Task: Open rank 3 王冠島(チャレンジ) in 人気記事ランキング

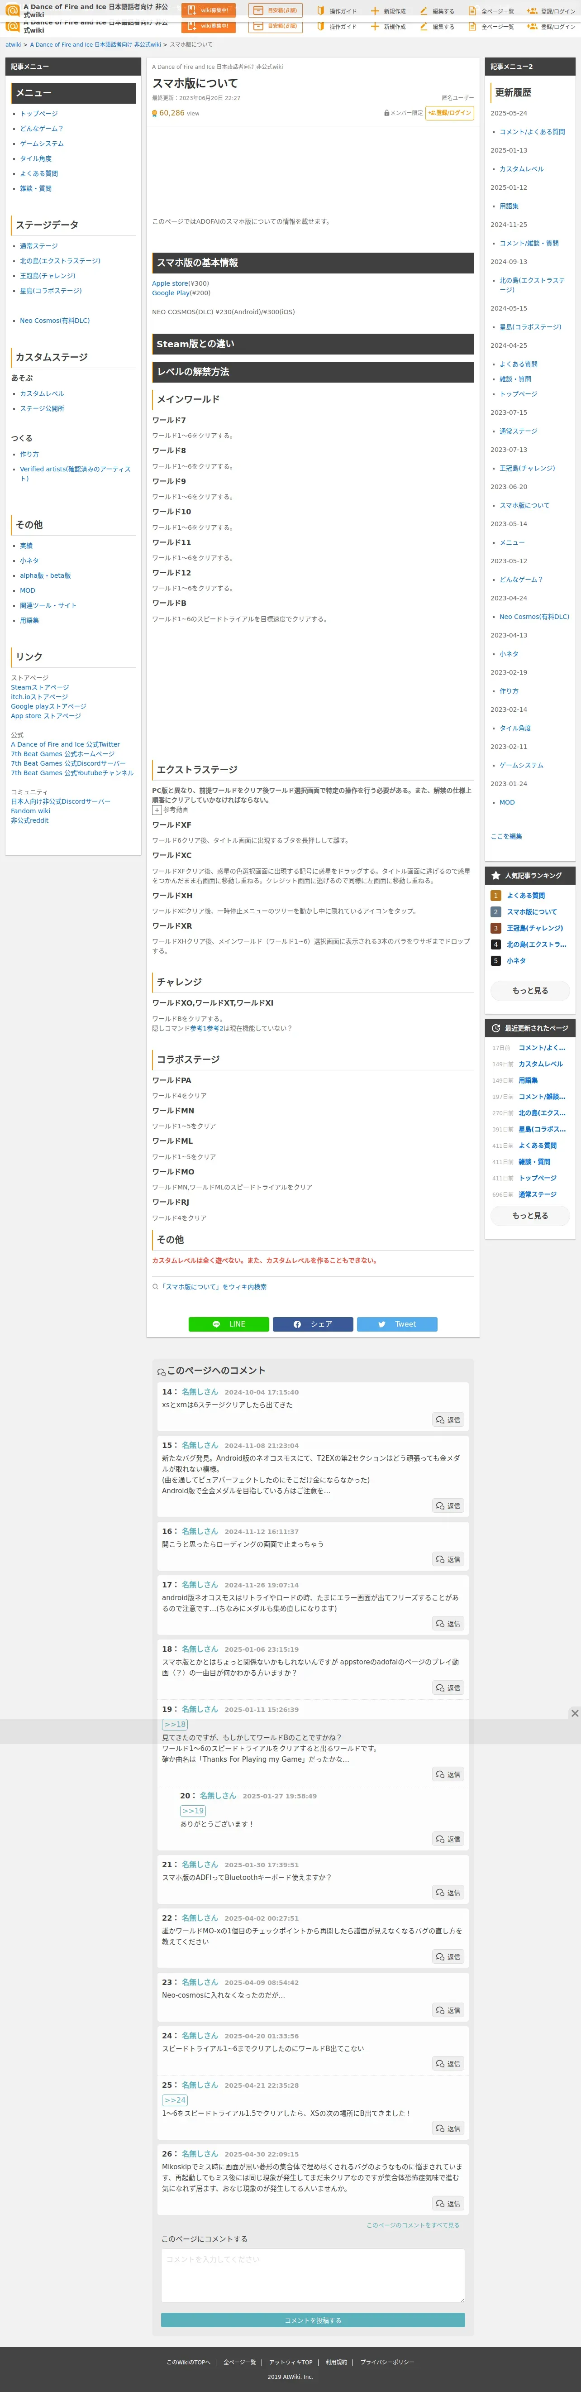Action: (535, 929)
